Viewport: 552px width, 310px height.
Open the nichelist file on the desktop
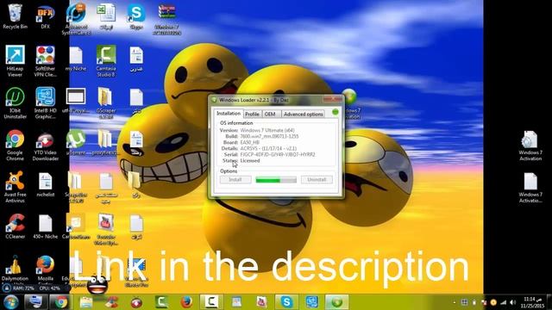point(46,184)
